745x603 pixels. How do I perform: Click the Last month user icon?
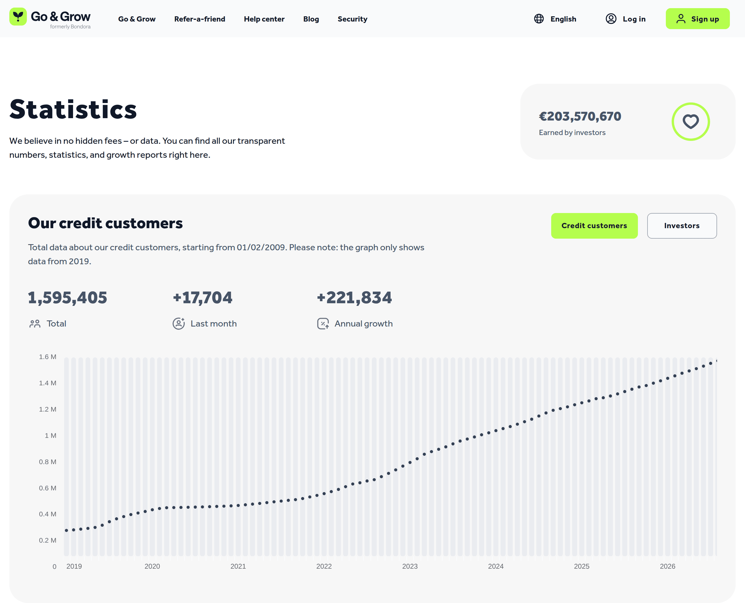(x=178, y=323)
